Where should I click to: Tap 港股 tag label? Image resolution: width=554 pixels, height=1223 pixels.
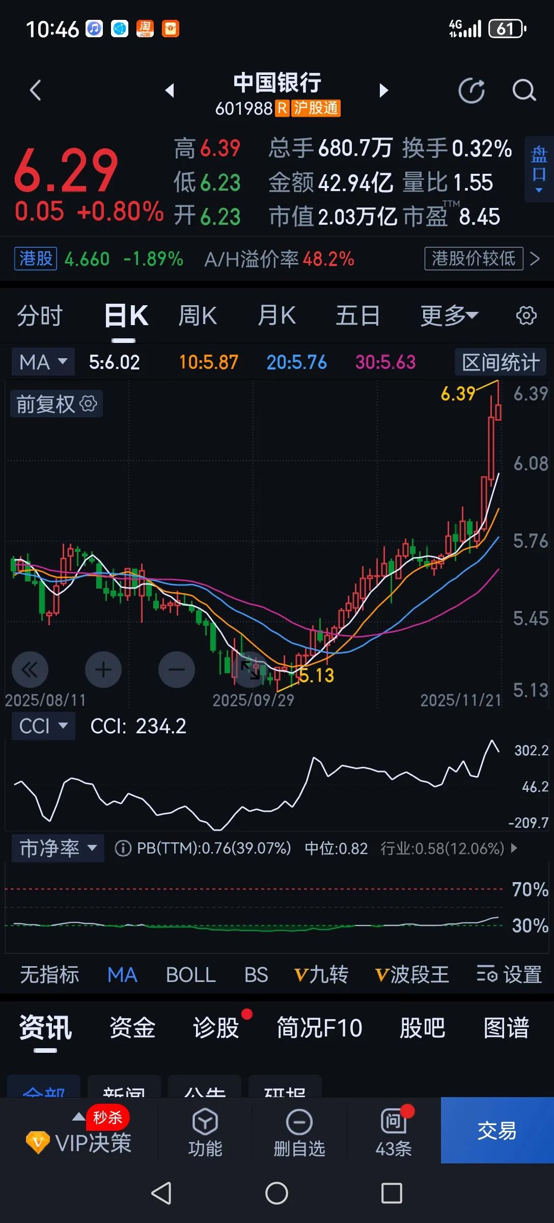[x=36, y=258]
